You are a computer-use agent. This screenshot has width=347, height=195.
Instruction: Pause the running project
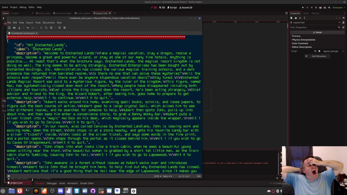pos(307,8)
